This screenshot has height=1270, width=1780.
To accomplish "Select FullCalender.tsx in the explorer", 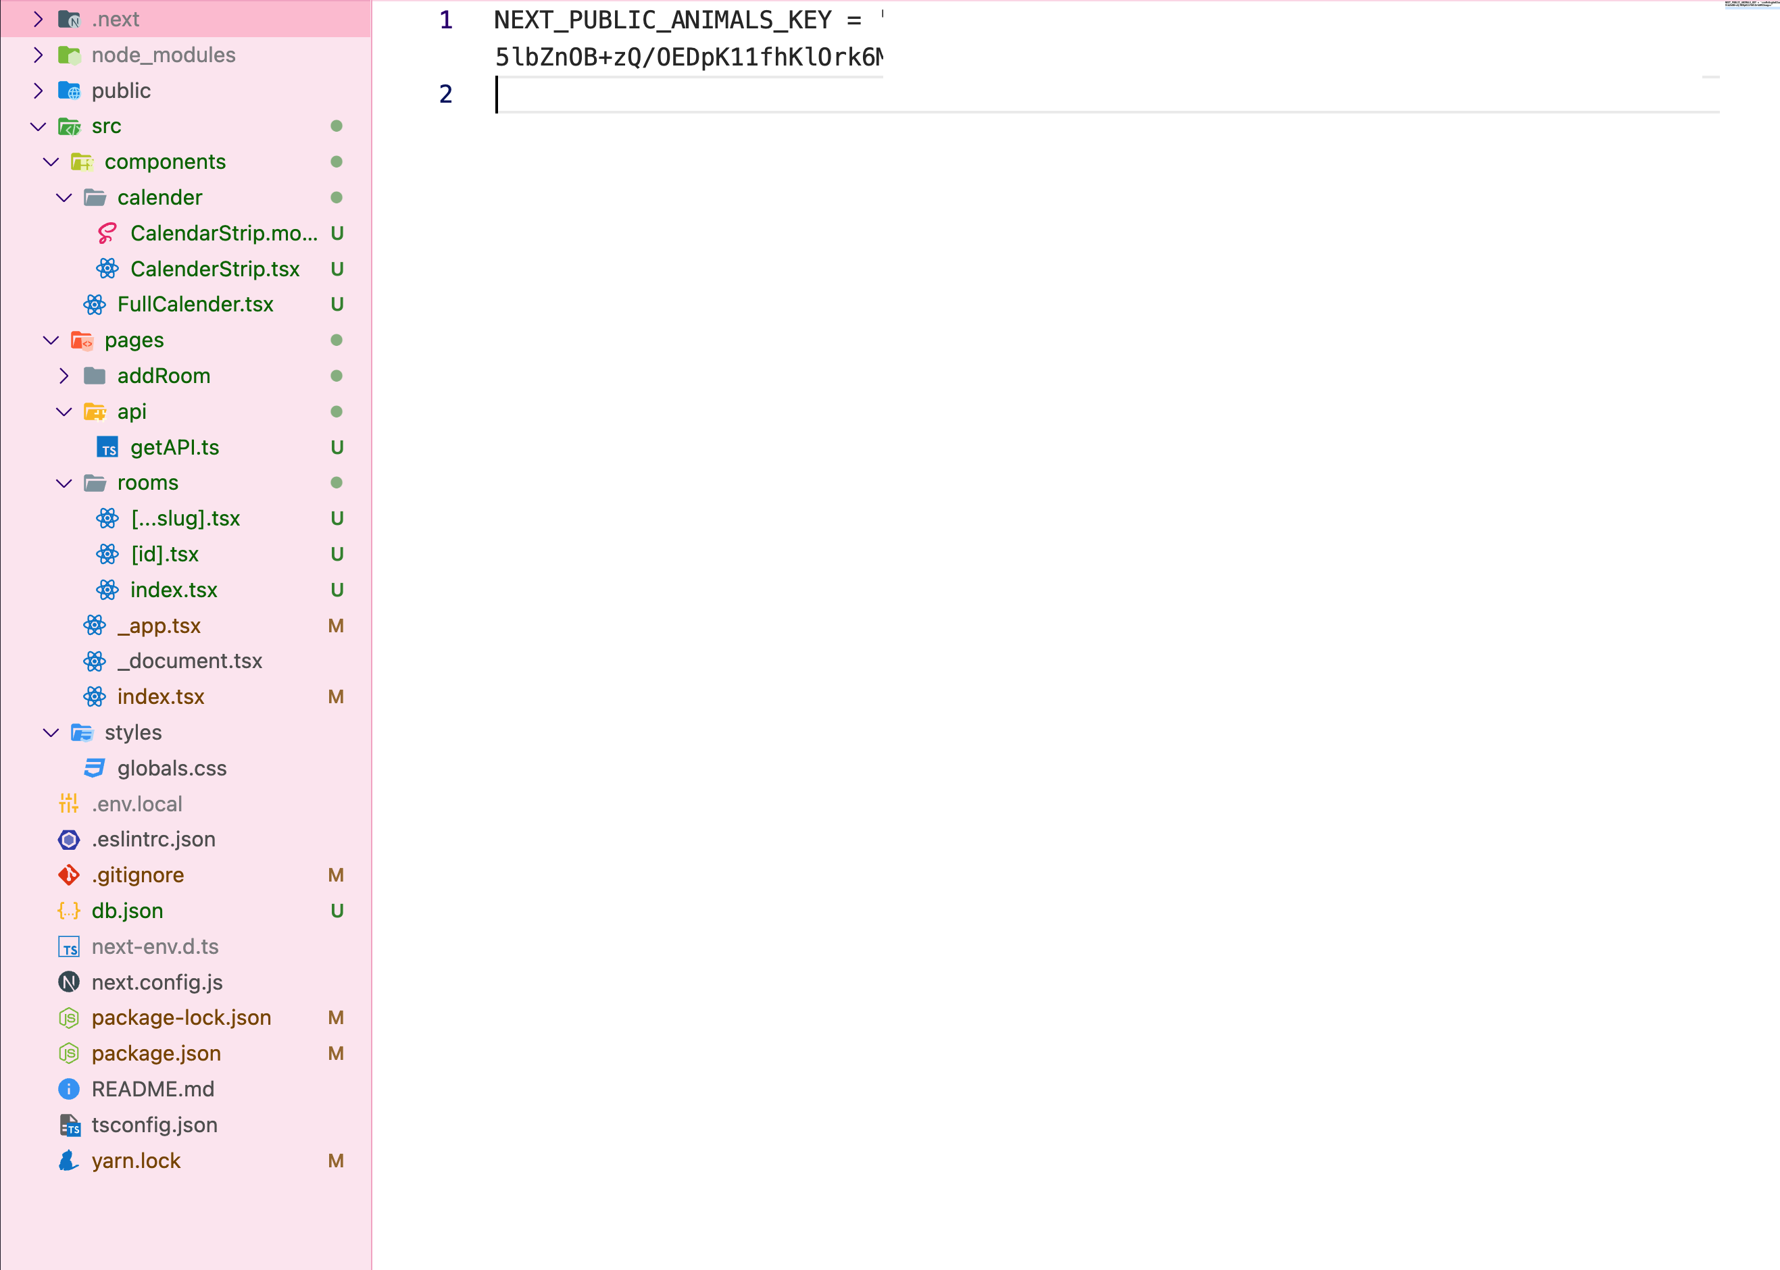I will coord(195,304).
